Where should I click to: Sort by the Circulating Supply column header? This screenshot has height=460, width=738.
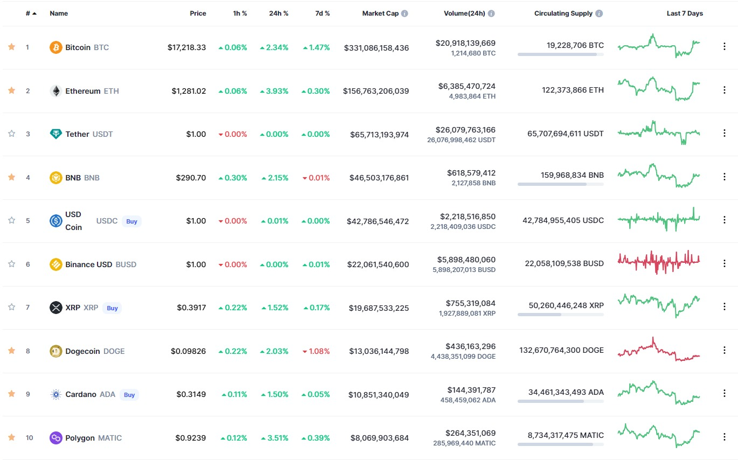pyautogui.click(x=563, y=13)
